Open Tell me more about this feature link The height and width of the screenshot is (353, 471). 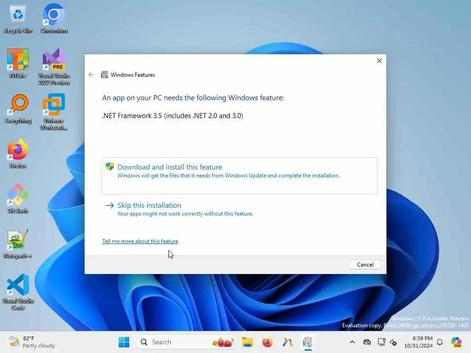point(140,241)
